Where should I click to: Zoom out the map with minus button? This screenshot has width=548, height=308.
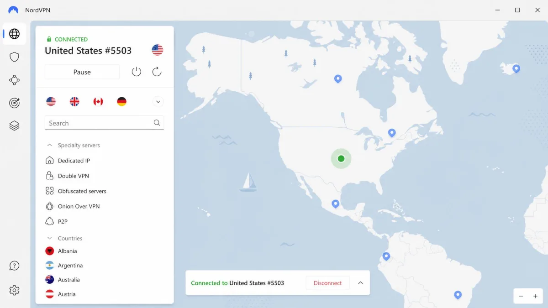pos(521,296)
